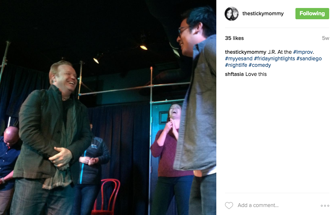
Task: Open the #nightlife hashtag
Action: [236, 65]
